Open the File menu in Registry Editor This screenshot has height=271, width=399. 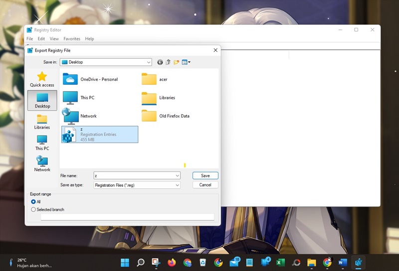pyautogui.click(x=30, y=39)
